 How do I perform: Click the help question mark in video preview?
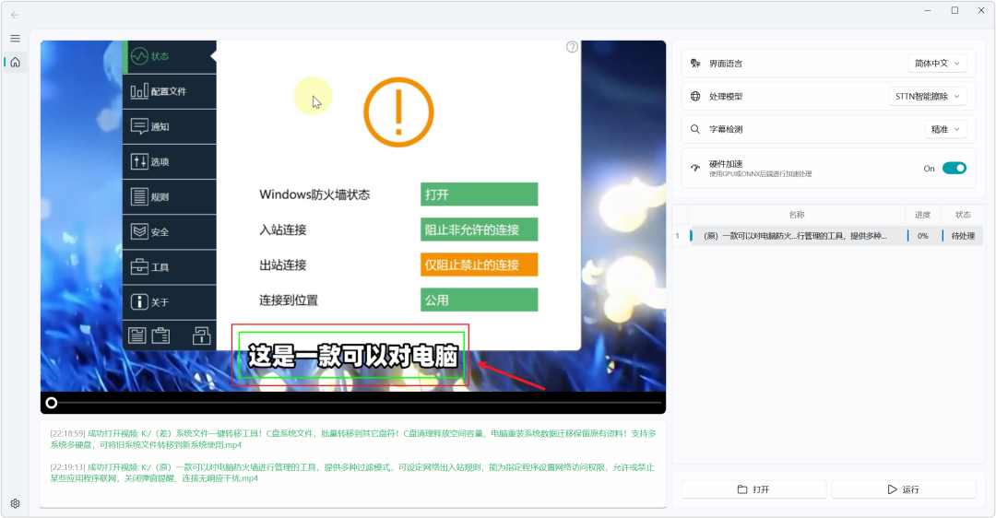573,47
